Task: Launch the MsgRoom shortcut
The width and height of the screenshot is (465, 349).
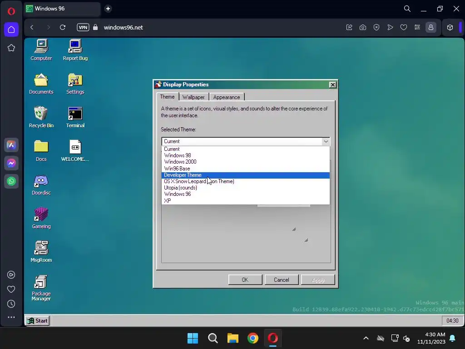Action: [41, 252]
